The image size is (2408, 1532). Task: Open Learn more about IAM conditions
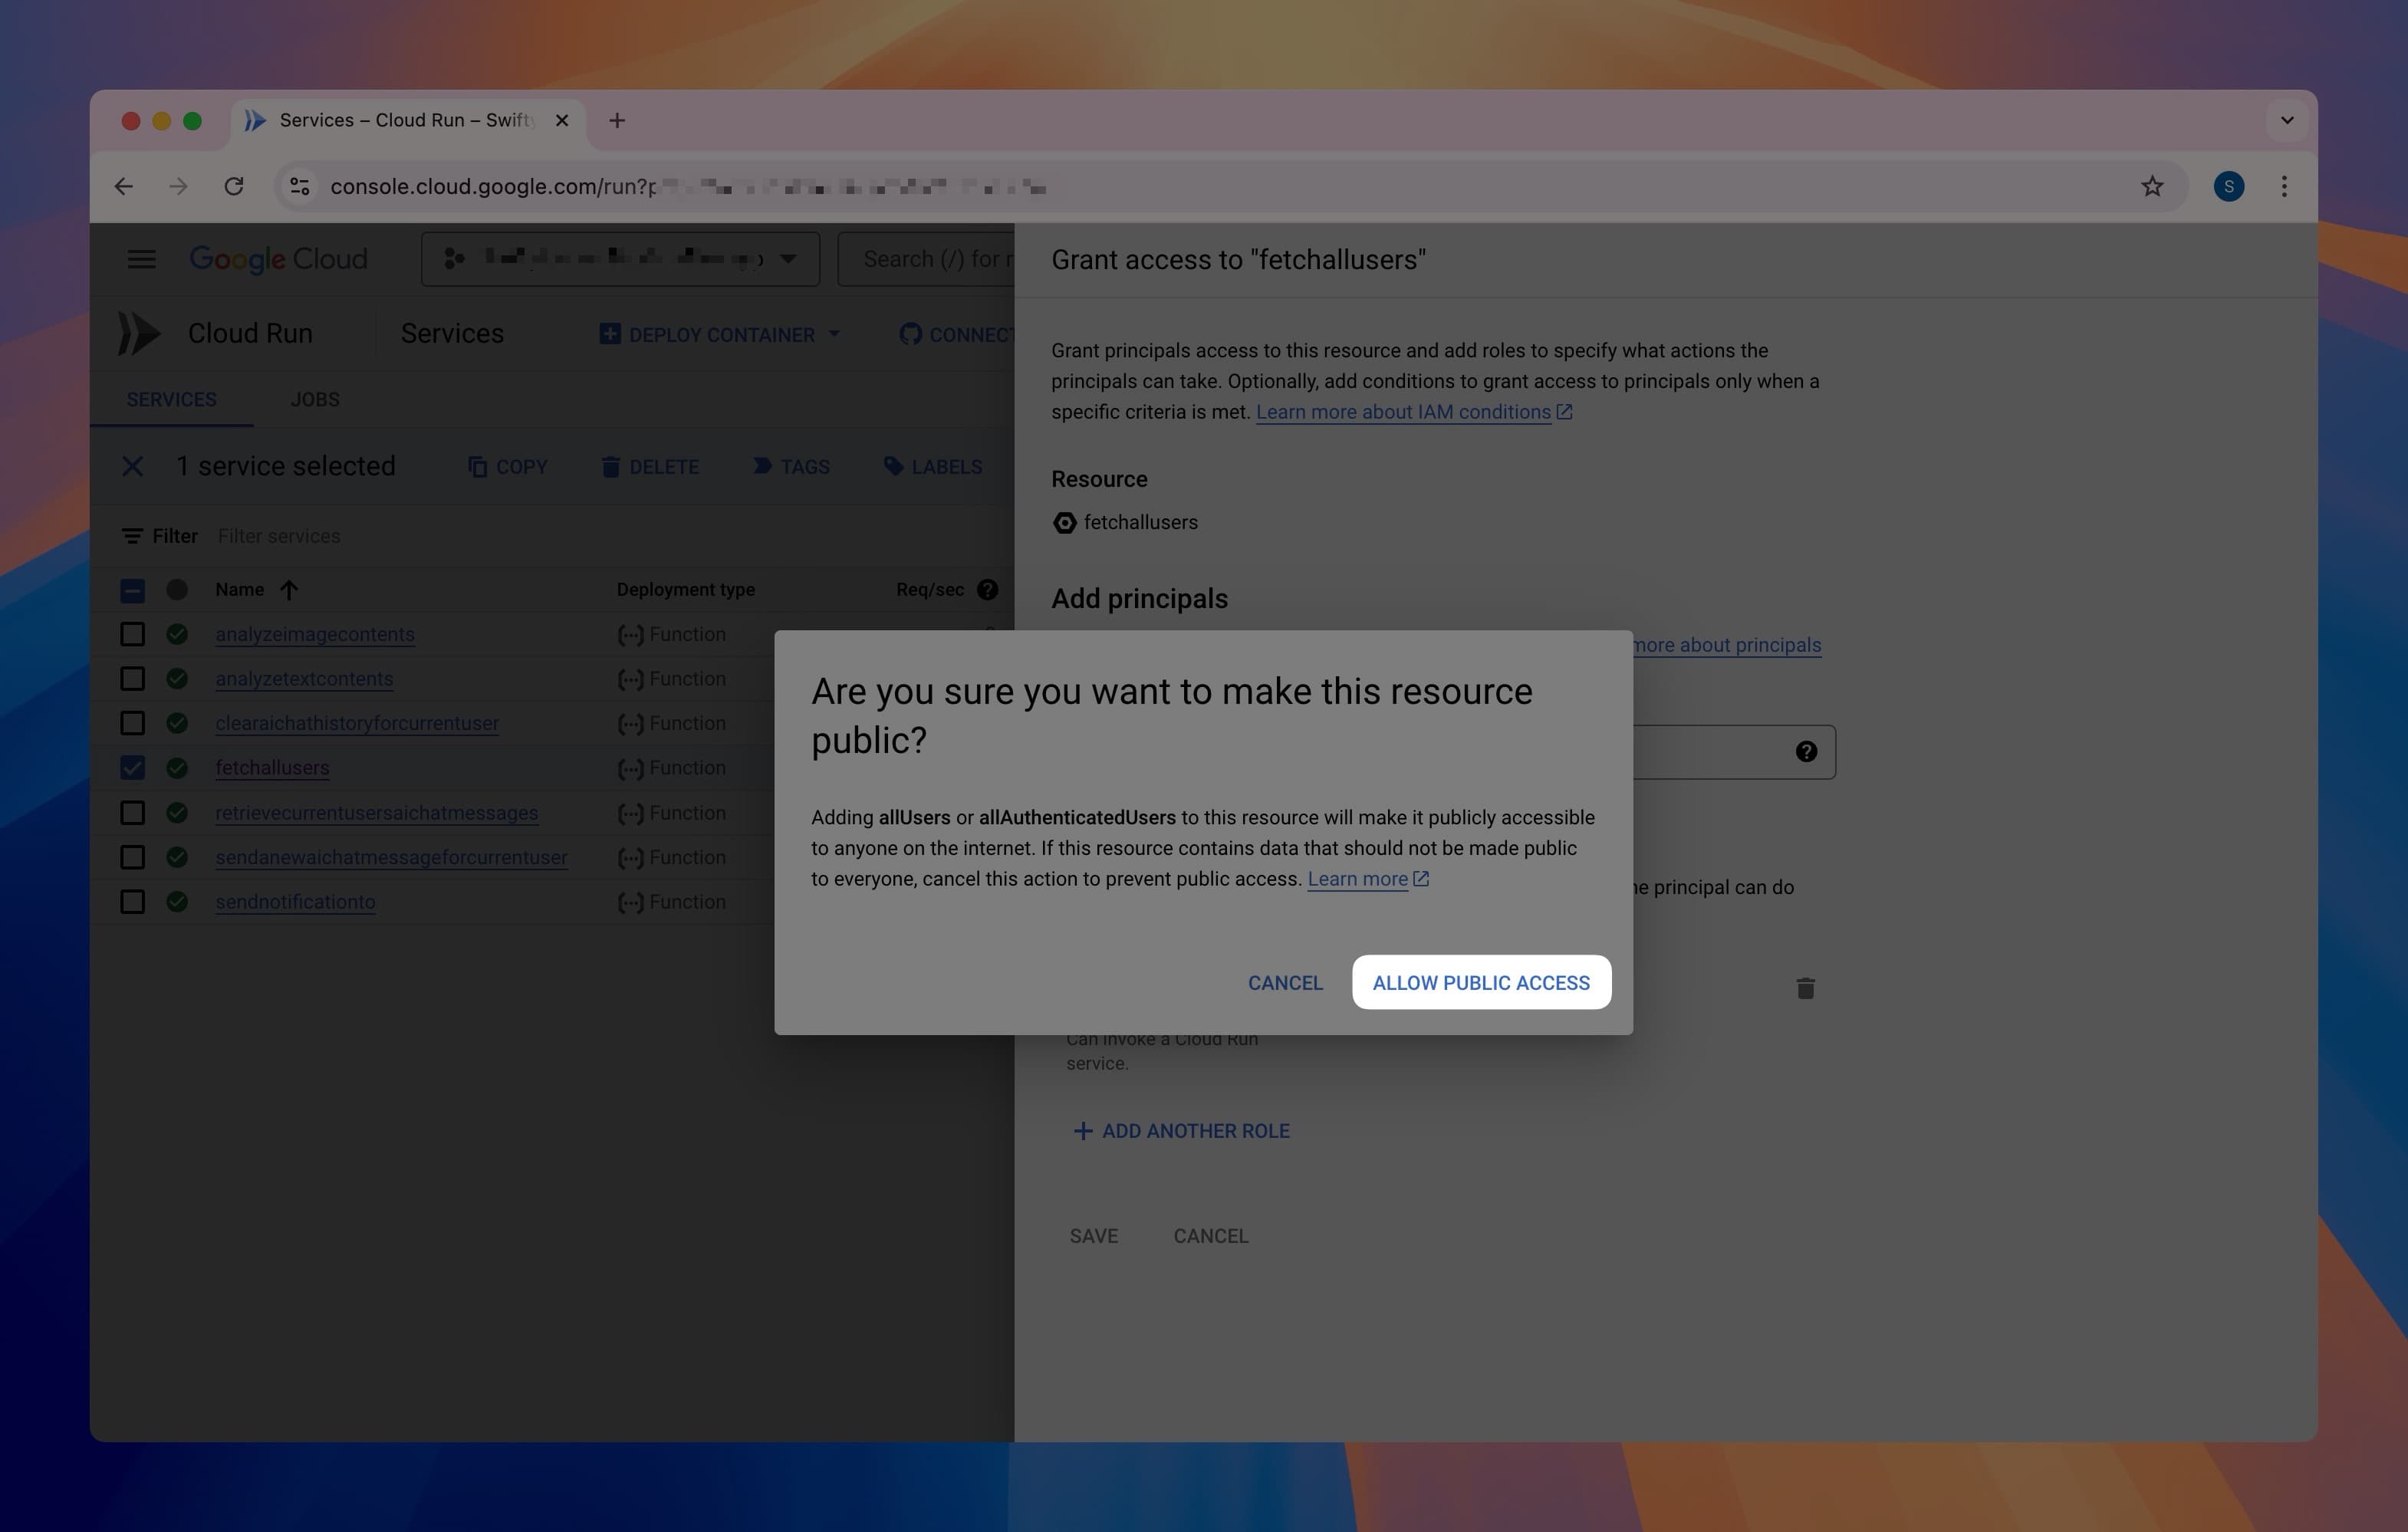[1414, 412]
